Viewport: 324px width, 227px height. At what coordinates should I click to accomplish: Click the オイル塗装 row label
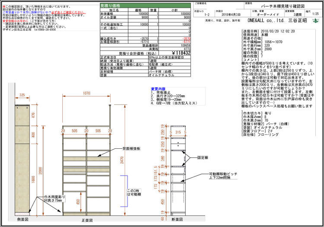coord(108,17)
